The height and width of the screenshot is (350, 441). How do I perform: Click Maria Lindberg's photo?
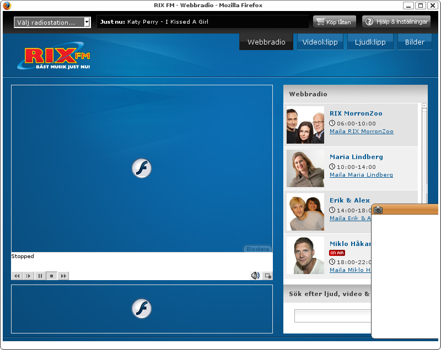(305, 168)
